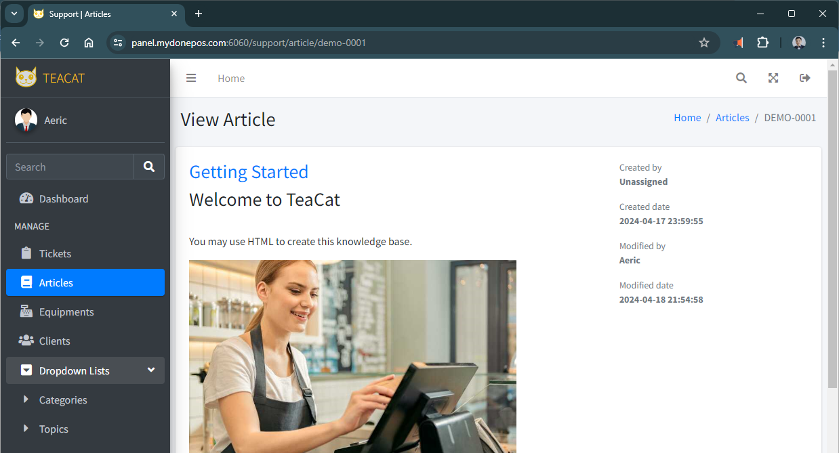
Task: Open Chrome profile avatar
Action: coord(799,43)
